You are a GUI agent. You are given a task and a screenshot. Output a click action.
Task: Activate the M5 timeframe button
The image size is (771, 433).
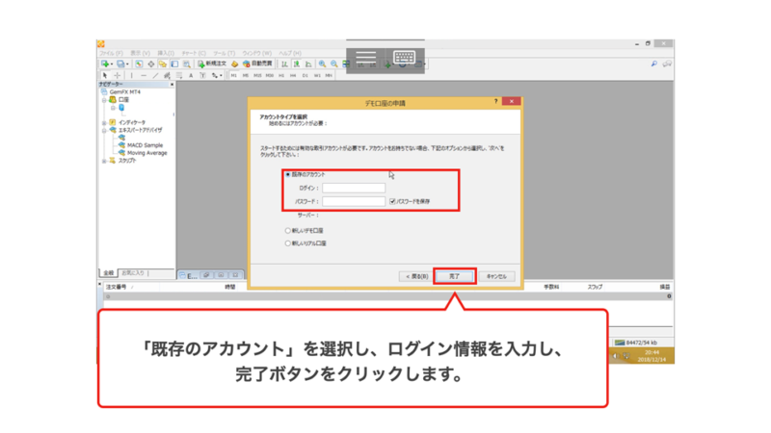[246, 76]
